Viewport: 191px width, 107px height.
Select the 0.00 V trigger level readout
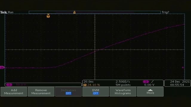pyautogui.click(x=149, y=85)
